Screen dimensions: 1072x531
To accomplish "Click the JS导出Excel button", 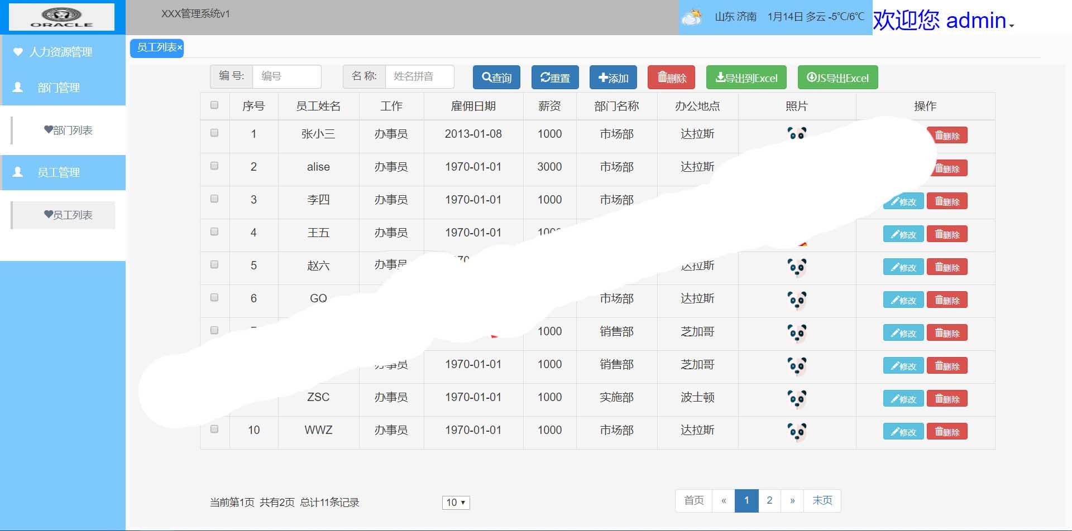I will click(x=837, y=78).
